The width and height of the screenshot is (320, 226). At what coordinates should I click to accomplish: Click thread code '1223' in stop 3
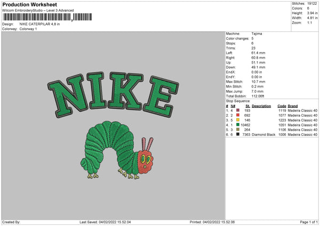(x=282, y=120)
